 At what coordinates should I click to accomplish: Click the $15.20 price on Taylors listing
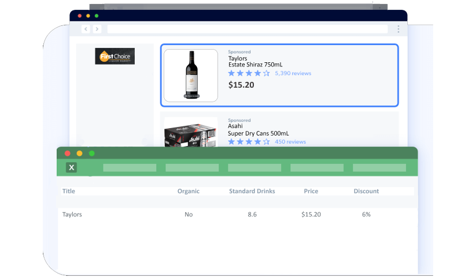pyautogui.click(x=241, y=85)
